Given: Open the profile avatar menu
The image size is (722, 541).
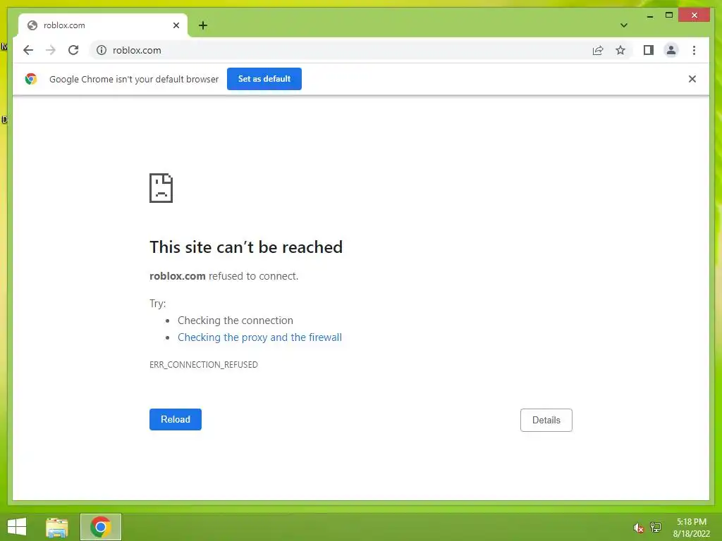Looking at the screenshot, I should point(671,50).
